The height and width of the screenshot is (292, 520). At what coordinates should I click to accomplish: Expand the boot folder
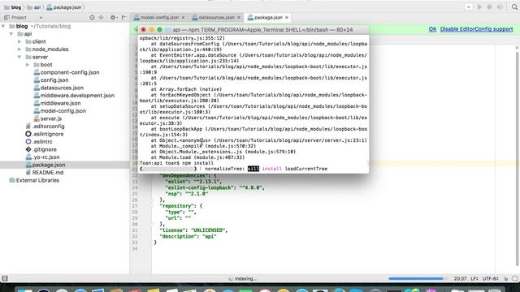pyautogui.click(x=28, y=65)
